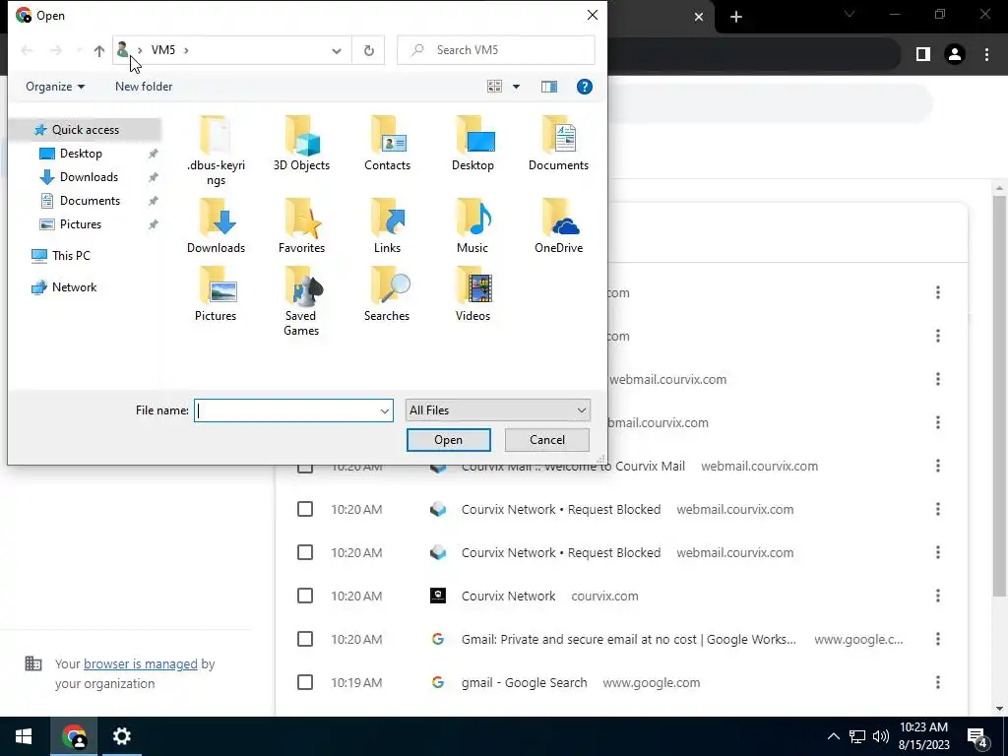Open the File name dropdown
Screen dimensions: 1008x756
pyautogui.click(x=385, y=410)
